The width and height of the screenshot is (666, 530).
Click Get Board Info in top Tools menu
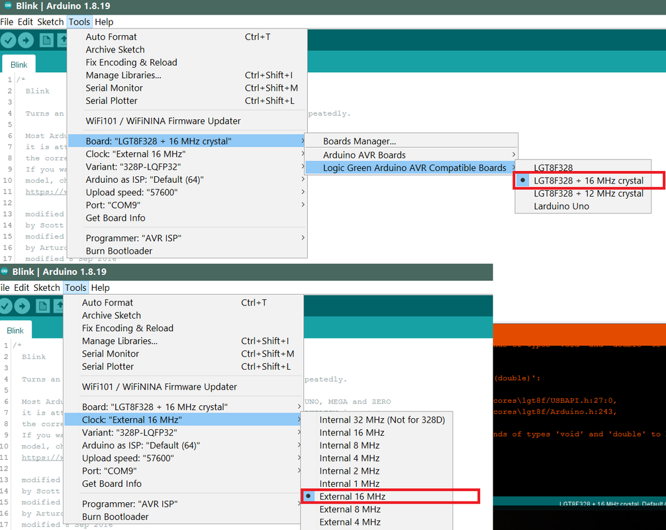click(x=187, y=217)
